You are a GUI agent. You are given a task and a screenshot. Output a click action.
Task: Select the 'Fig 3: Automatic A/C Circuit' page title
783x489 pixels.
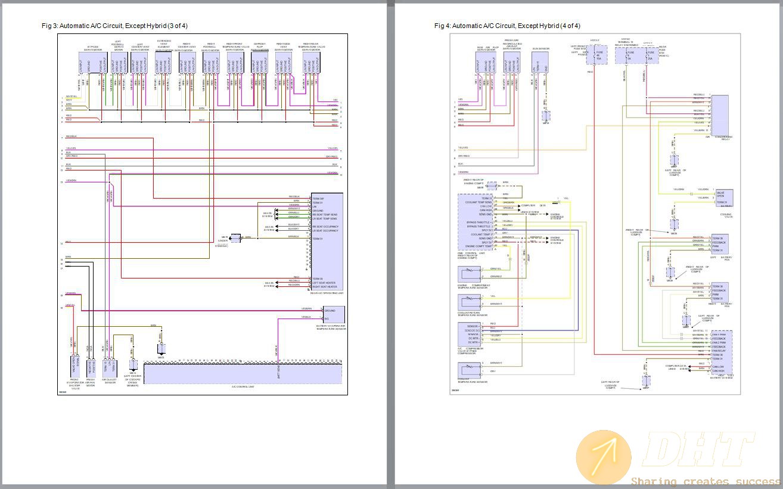[114, 26]
